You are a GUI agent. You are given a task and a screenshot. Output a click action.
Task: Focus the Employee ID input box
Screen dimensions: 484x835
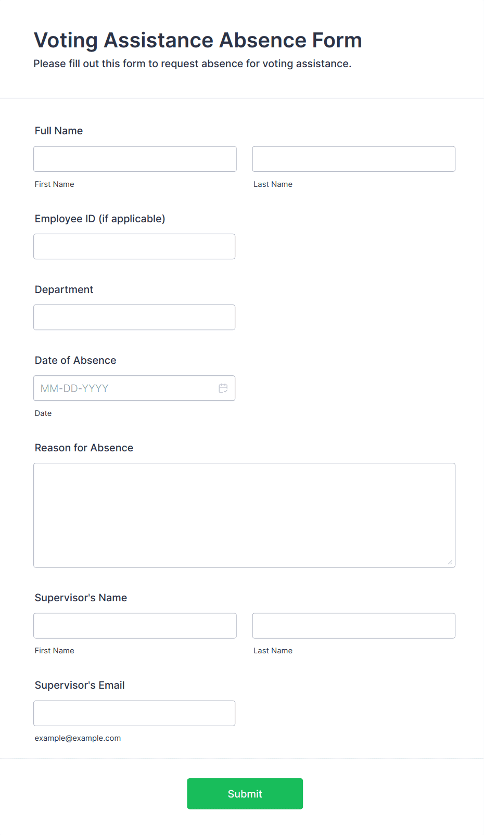click(x=134, y=246)
